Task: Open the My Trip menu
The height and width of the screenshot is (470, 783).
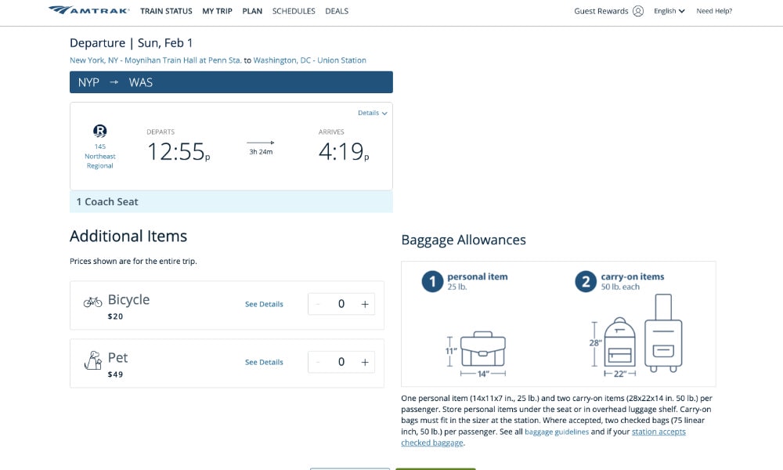Action: pyautogui.click(x=217, y=11)
